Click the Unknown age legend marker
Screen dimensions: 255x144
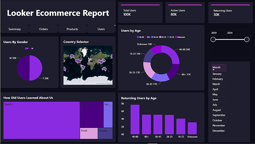tap(176, 37)
